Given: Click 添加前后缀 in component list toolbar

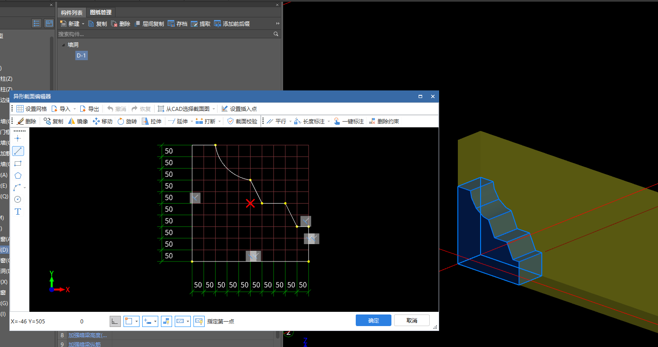Looking at the screenshot, I should coord(232,24).
